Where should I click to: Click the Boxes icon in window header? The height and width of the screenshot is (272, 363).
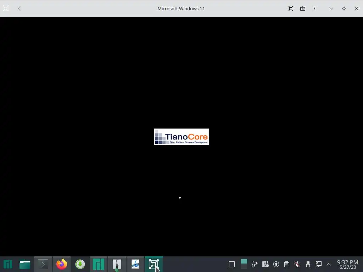pos(6,8)
